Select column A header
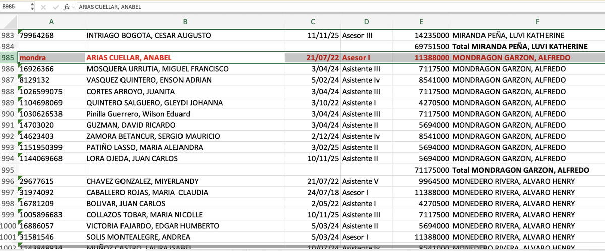Viewport: 605px width, 251px height. coord(51,22)
